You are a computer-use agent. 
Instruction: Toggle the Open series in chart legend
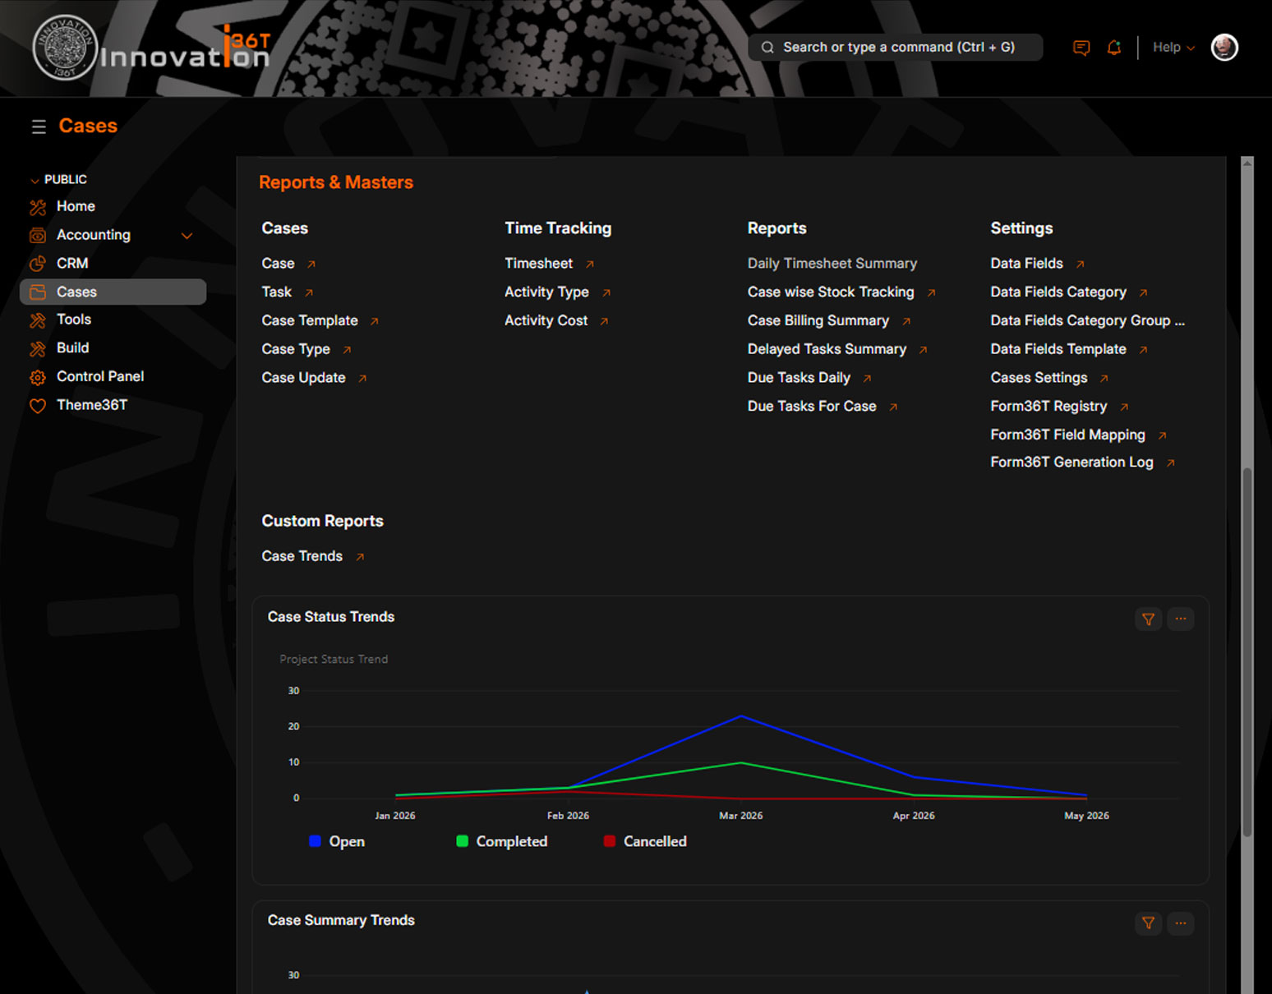337,841
